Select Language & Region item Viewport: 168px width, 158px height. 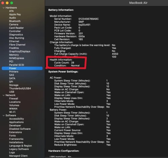20,146
